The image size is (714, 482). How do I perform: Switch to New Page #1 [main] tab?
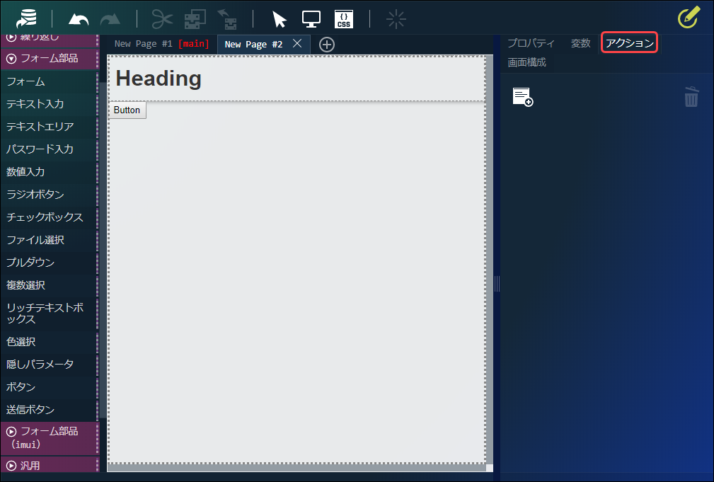(x=161, y=44)
